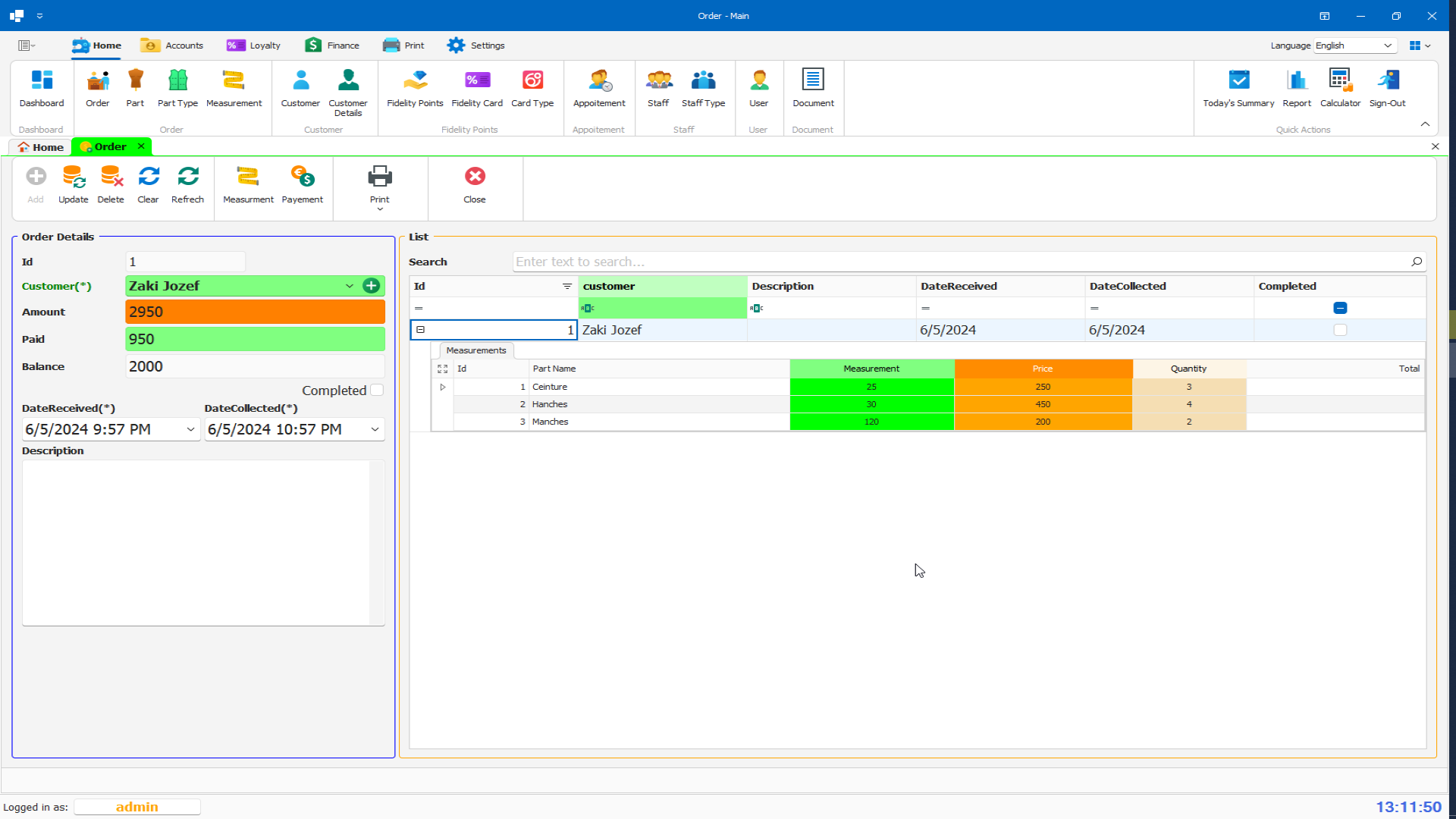The height and width of the screenshot is (819, 1456).
Task: Collapse the Zaki Jozef order row
Action: point(420,330)
